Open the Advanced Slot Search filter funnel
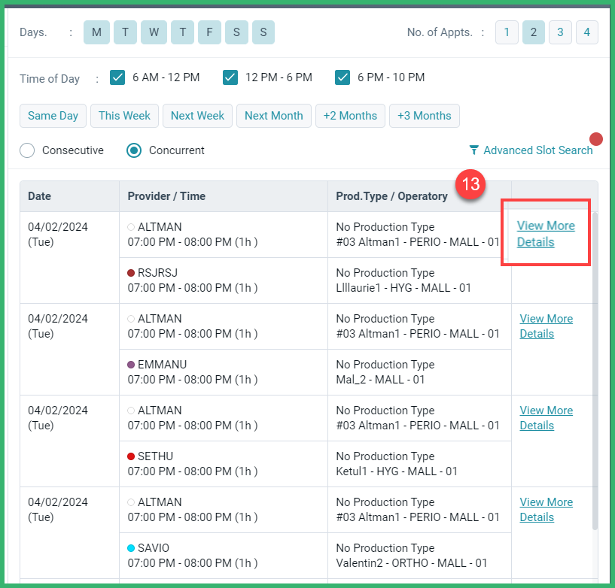 [473, 150]
